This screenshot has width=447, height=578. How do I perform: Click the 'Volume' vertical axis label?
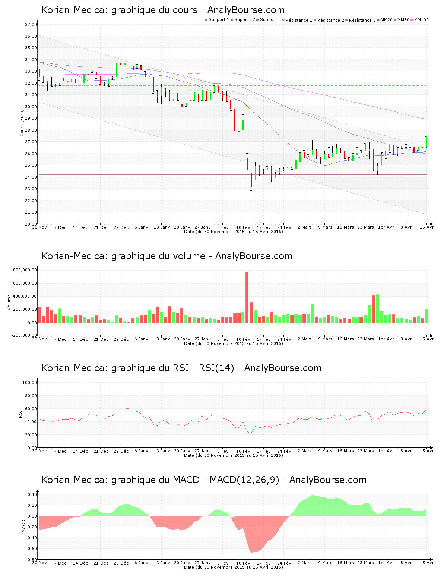[x=9, y=302]
